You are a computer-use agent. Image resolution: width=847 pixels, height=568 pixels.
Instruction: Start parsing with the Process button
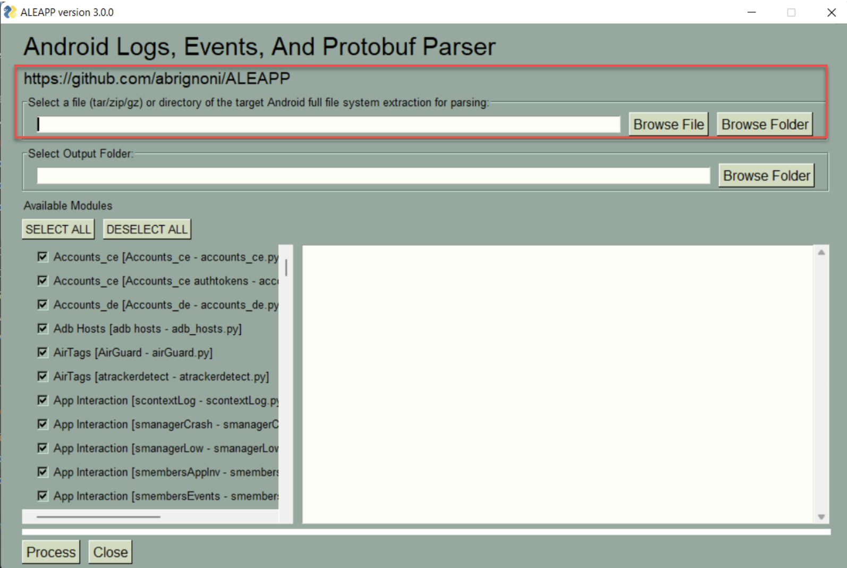tap(51, 552)
